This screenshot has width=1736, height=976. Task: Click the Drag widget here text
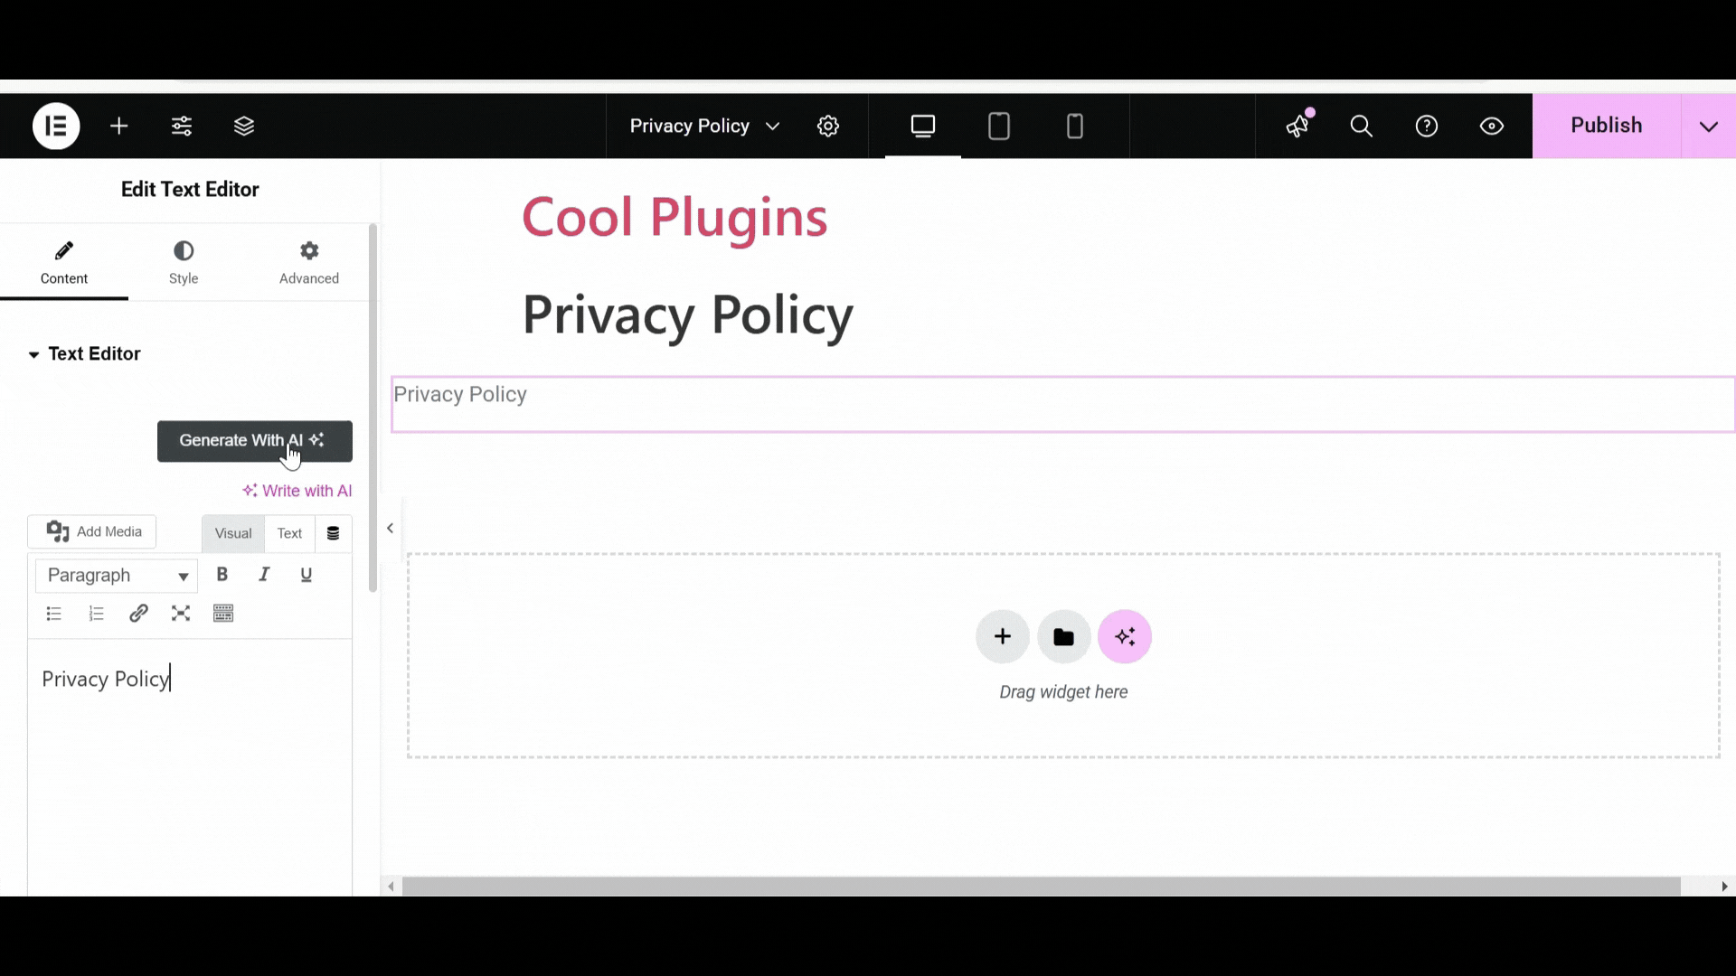(x=1063, y=692)
